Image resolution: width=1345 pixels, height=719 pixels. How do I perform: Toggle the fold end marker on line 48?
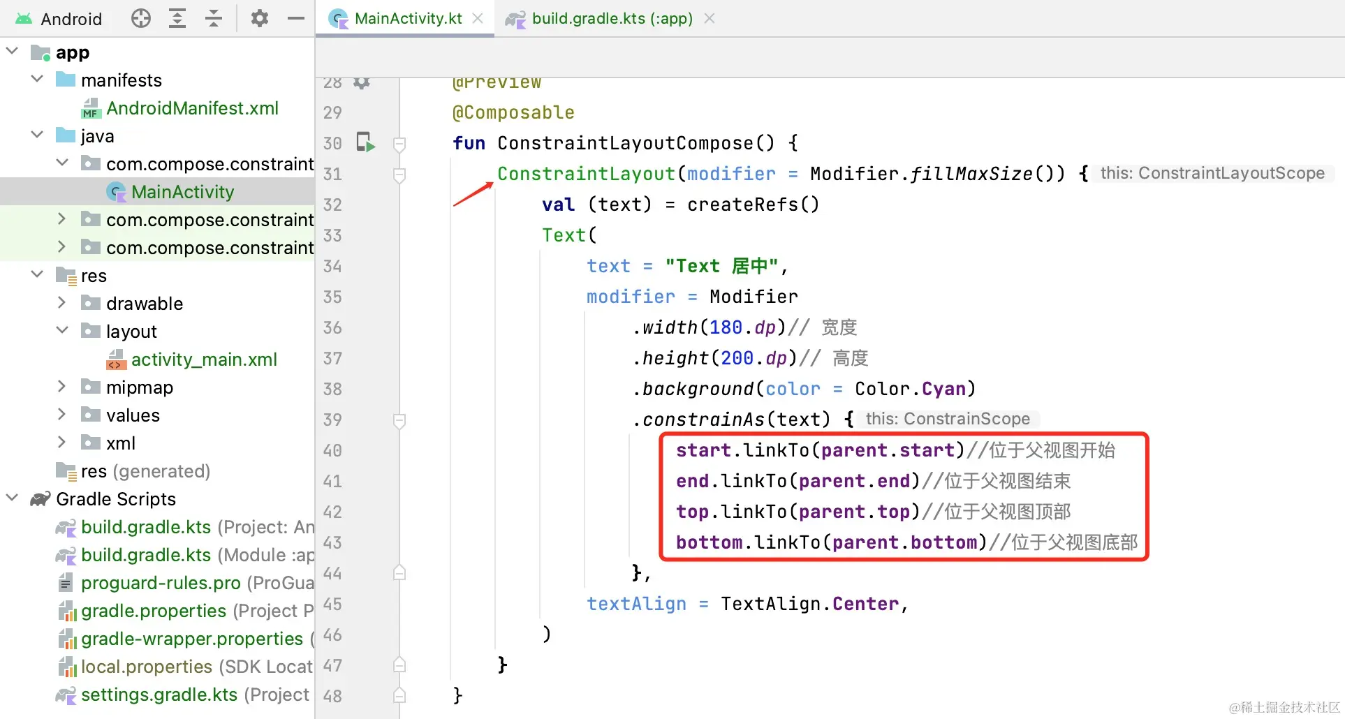[399, 695]
